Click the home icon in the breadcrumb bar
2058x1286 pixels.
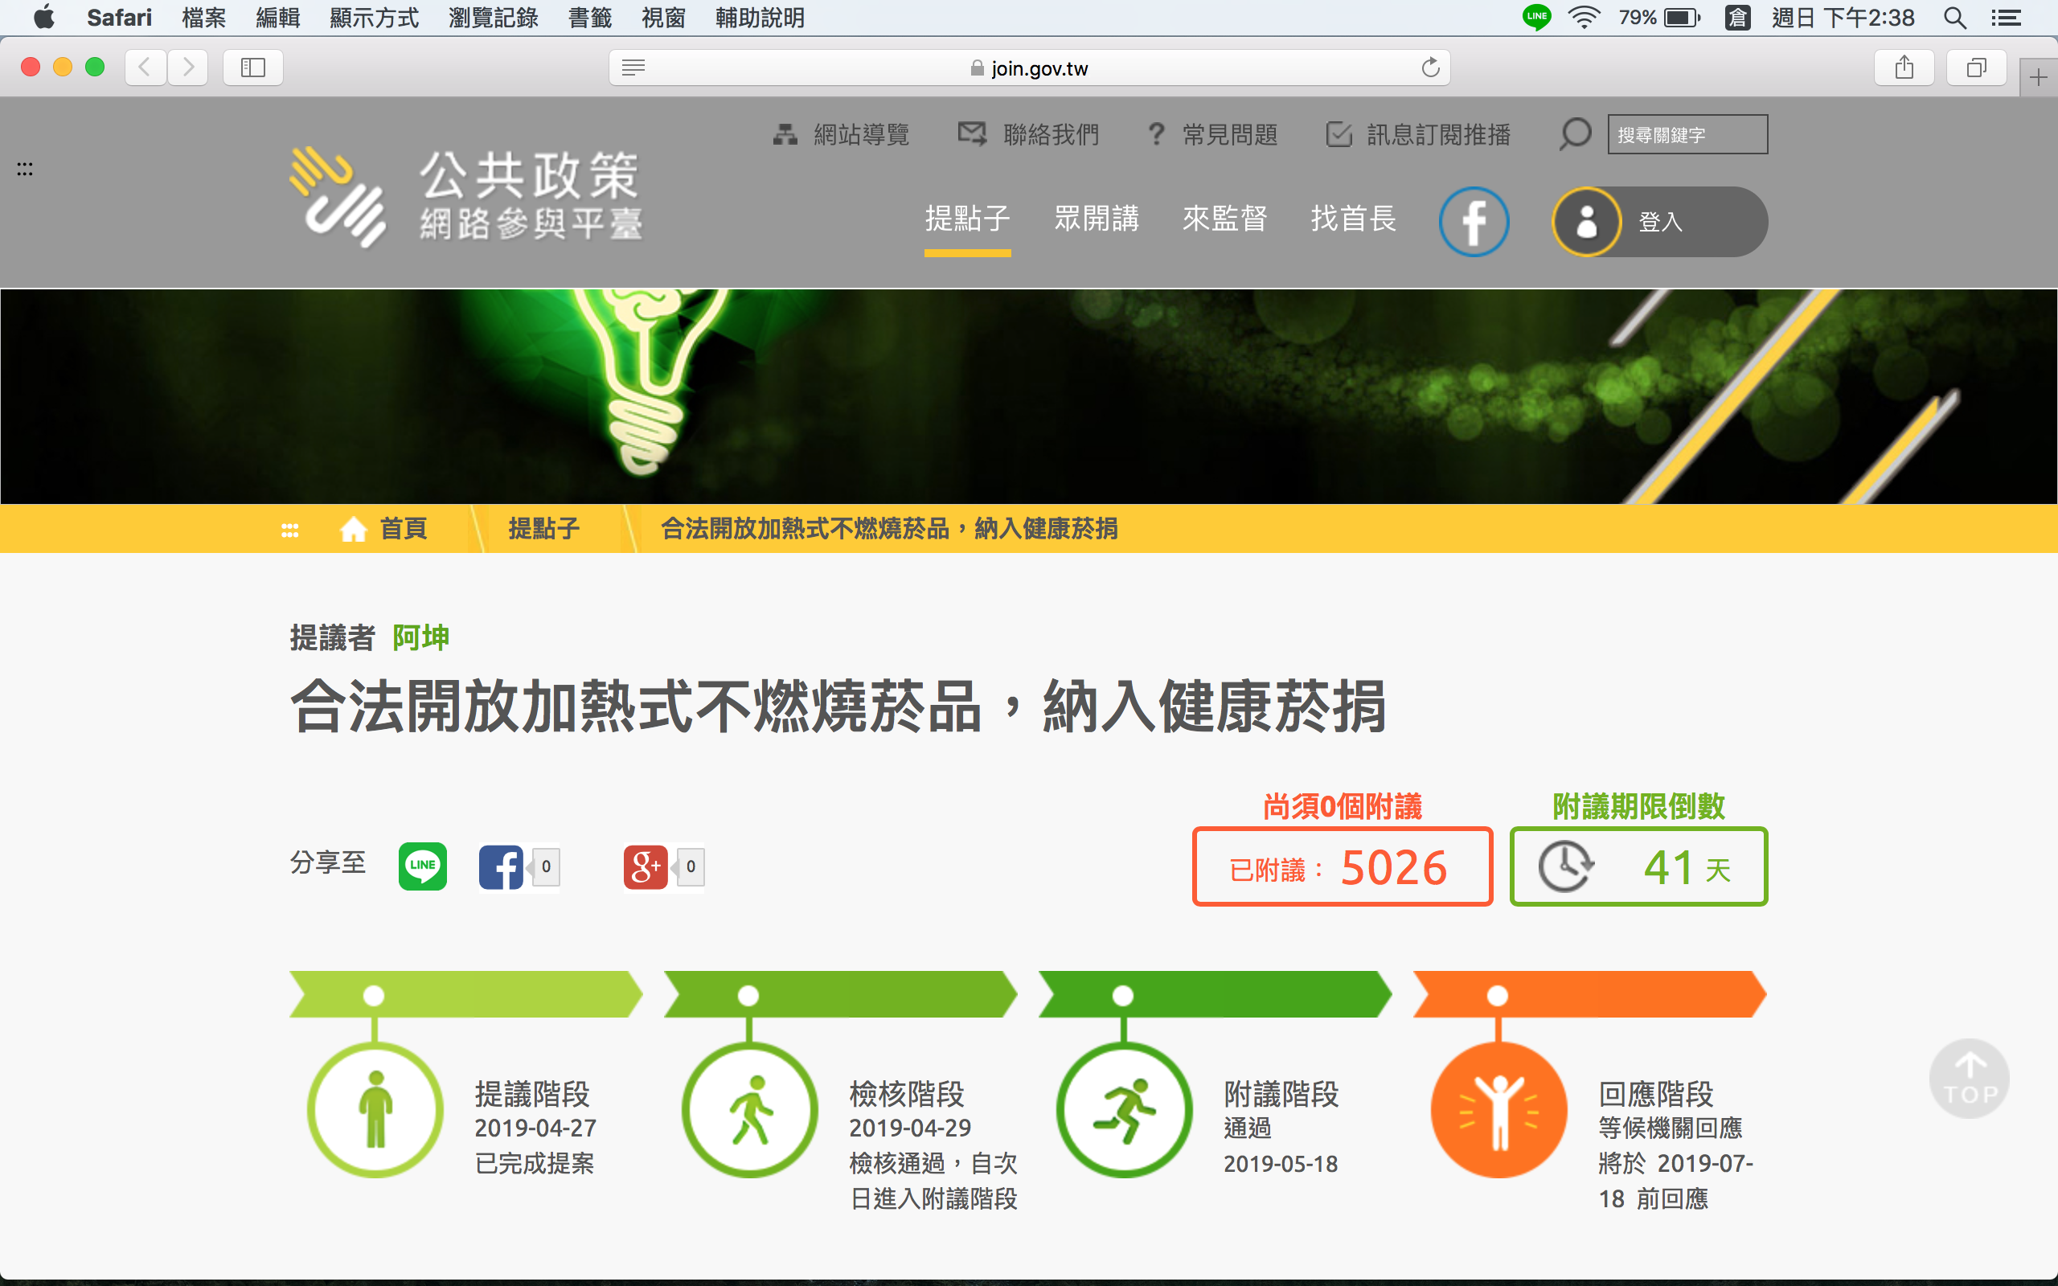tap(355, 528)
